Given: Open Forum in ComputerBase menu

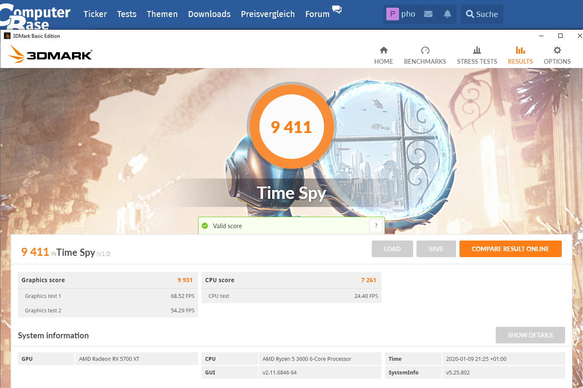Looking at the screenshot, I should (x=317, y=14).
